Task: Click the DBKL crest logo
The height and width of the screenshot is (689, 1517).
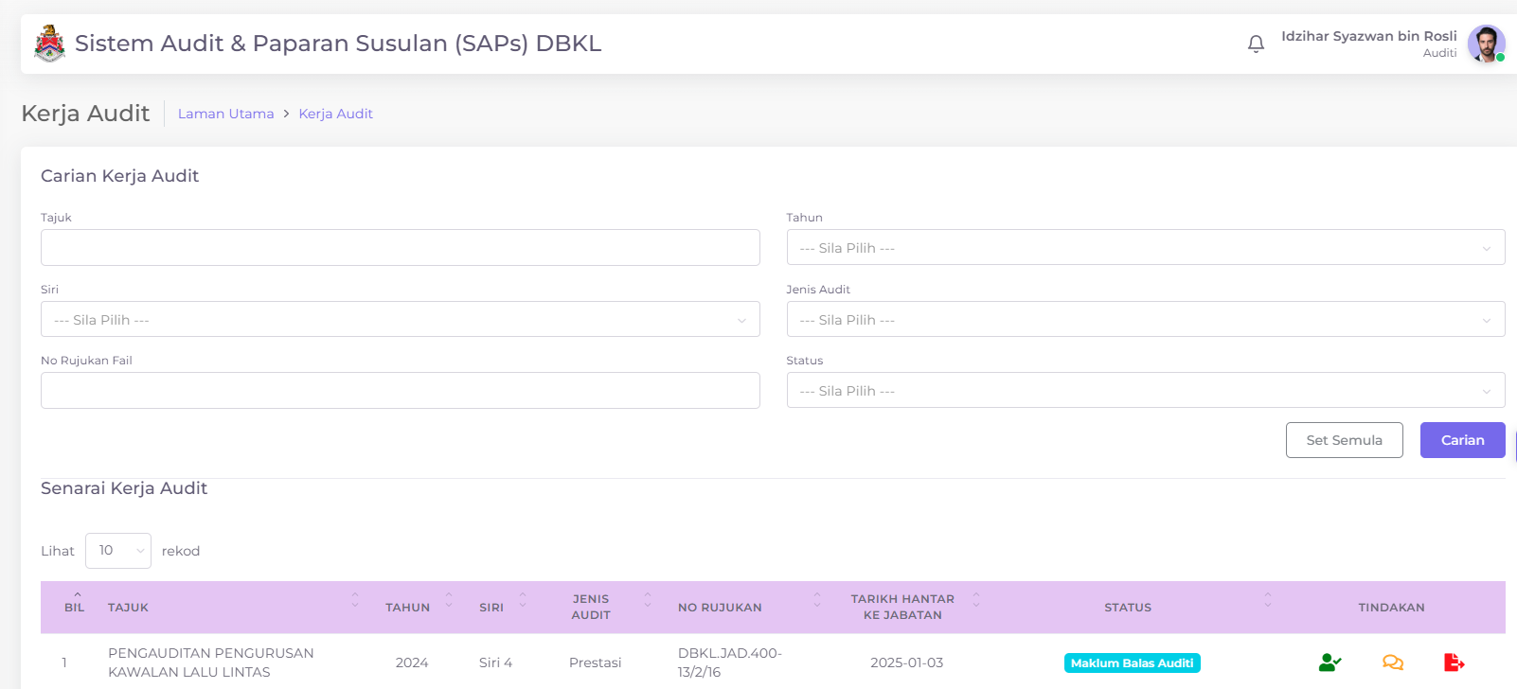Action: tap(49, 44)
